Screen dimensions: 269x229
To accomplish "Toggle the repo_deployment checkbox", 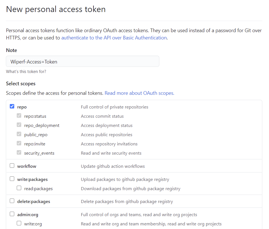I will (19, 125).
